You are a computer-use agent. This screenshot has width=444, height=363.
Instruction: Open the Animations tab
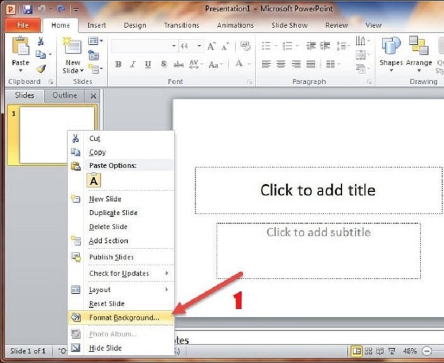[235, 25]
